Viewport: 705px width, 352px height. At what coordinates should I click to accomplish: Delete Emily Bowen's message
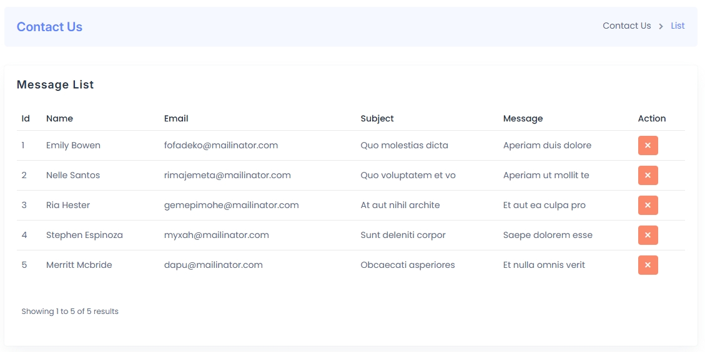tap(648, 145)
